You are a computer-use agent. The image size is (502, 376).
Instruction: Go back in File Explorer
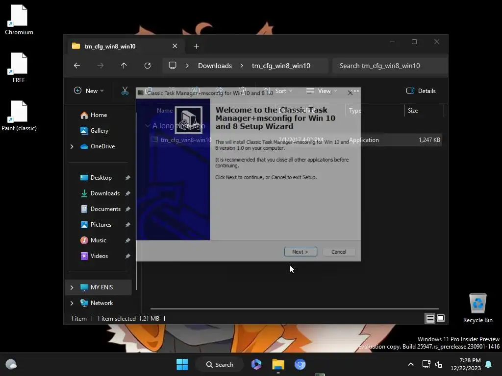(x=77, y=66)
